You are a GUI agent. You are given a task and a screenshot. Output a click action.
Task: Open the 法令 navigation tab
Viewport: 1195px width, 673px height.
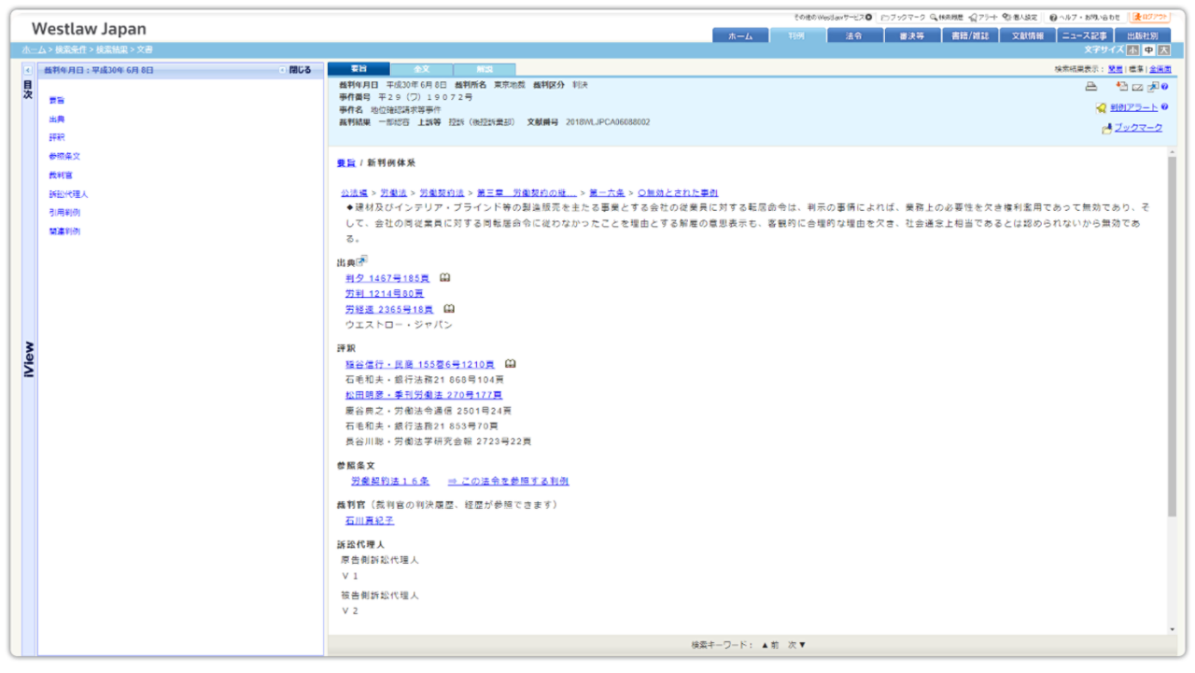coord(854,35)
